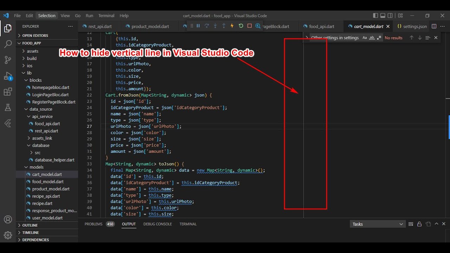Stop the debug session
The width and height of the screenshot is (450, 253).
249,26
